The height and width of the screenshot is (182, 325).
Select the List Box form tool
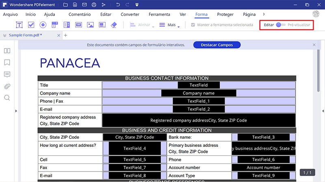67,25
